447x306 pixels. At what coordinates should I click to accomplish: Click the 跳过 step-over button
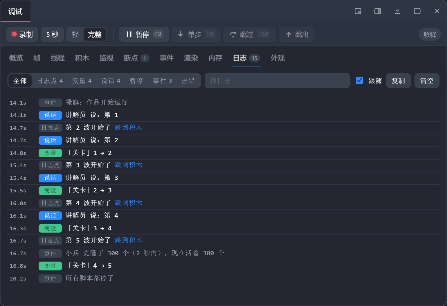[x=250, y=34]
